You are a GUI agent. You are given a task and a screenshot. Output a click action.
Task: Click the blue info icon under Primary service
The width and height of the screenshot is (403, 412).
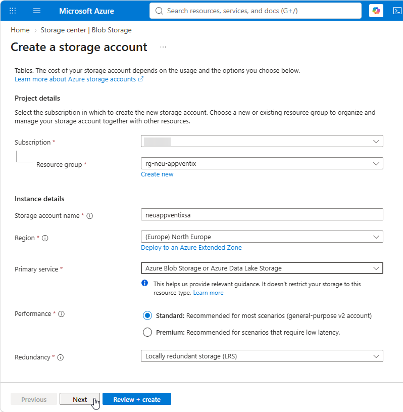click(x=144, y=283)
